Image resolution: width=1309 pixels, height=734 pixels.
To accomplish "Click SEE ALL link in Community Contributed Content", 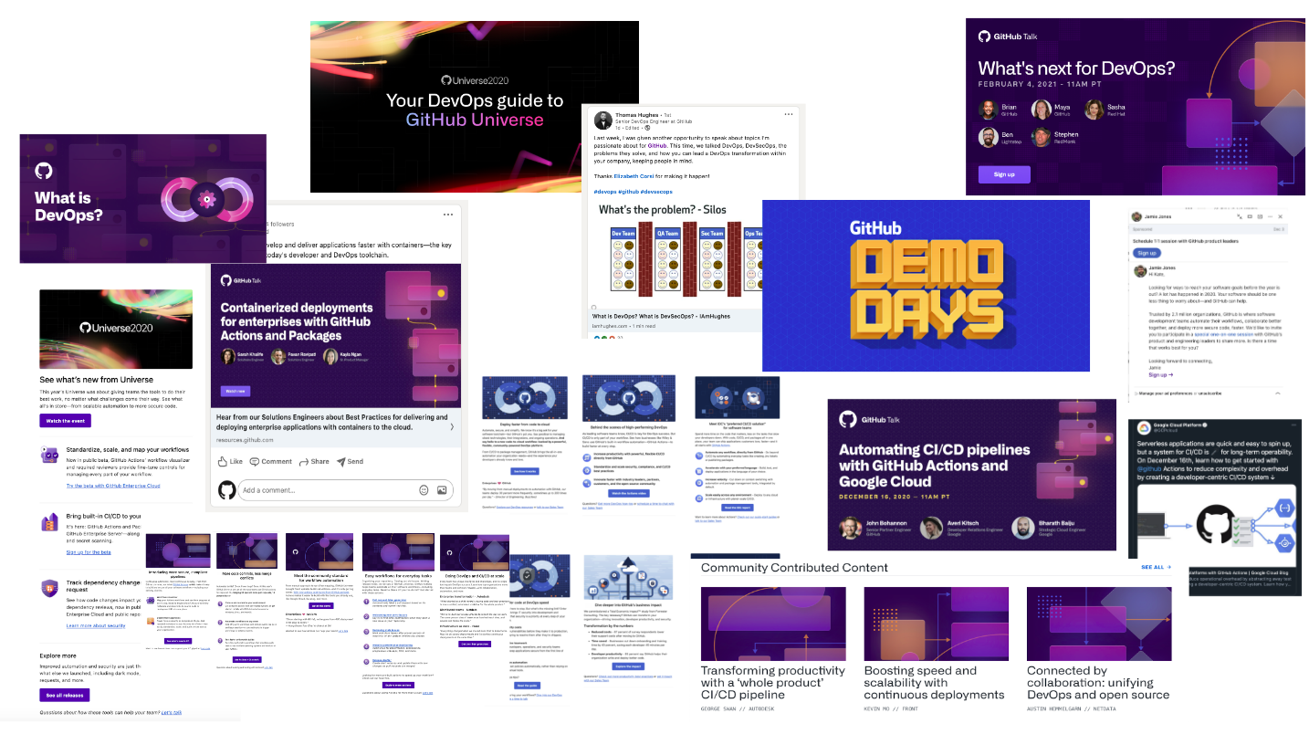I will click(x=1156, y=567).
